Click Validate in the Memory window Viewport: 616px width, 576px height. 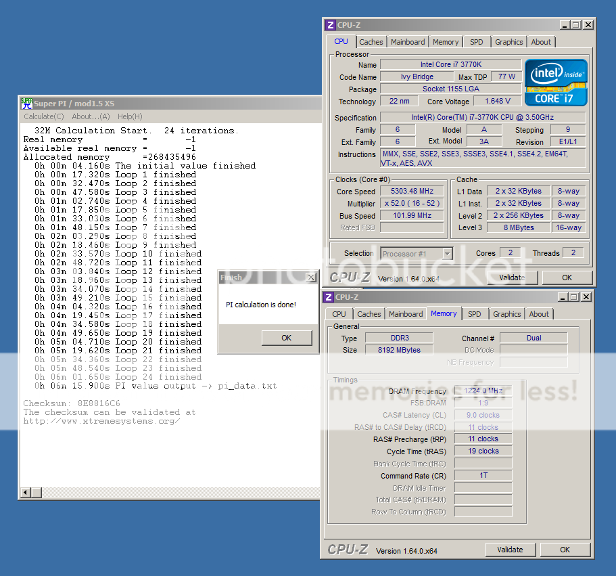(x=511, y=549)
